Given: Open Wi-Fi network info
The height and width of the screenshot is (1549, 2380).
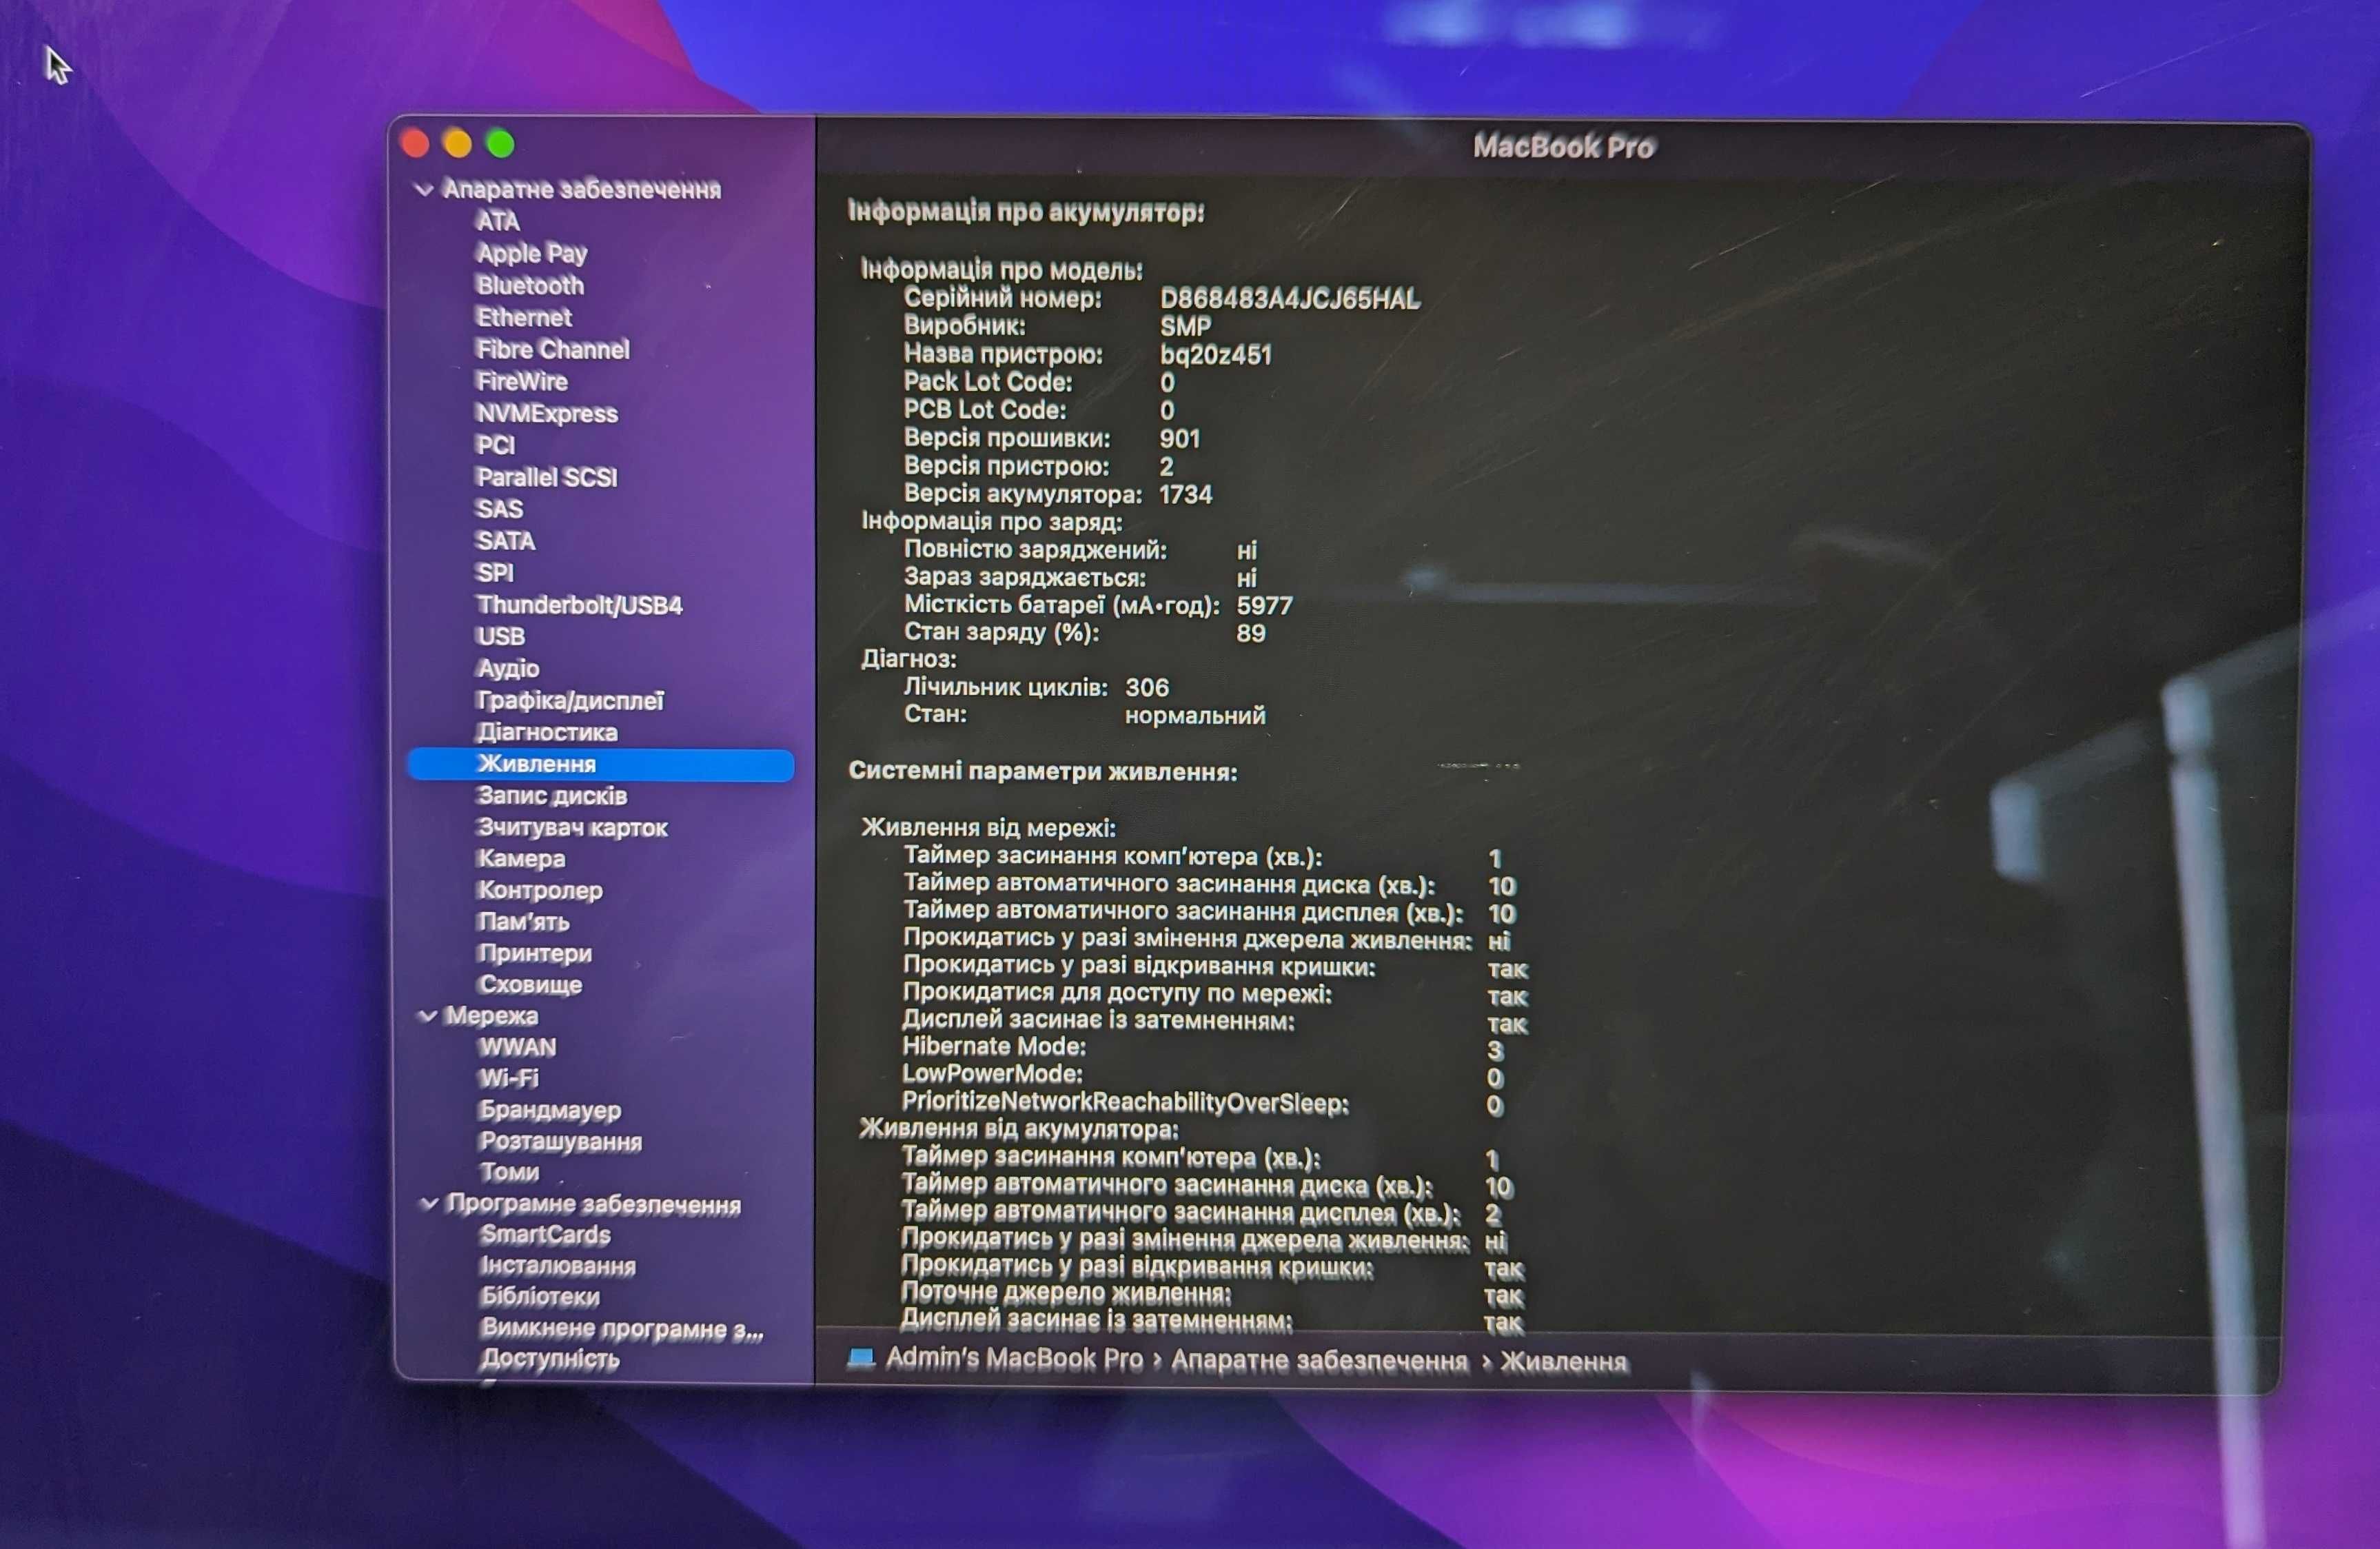Looking at the screenshot, I should coord(508,1078).
